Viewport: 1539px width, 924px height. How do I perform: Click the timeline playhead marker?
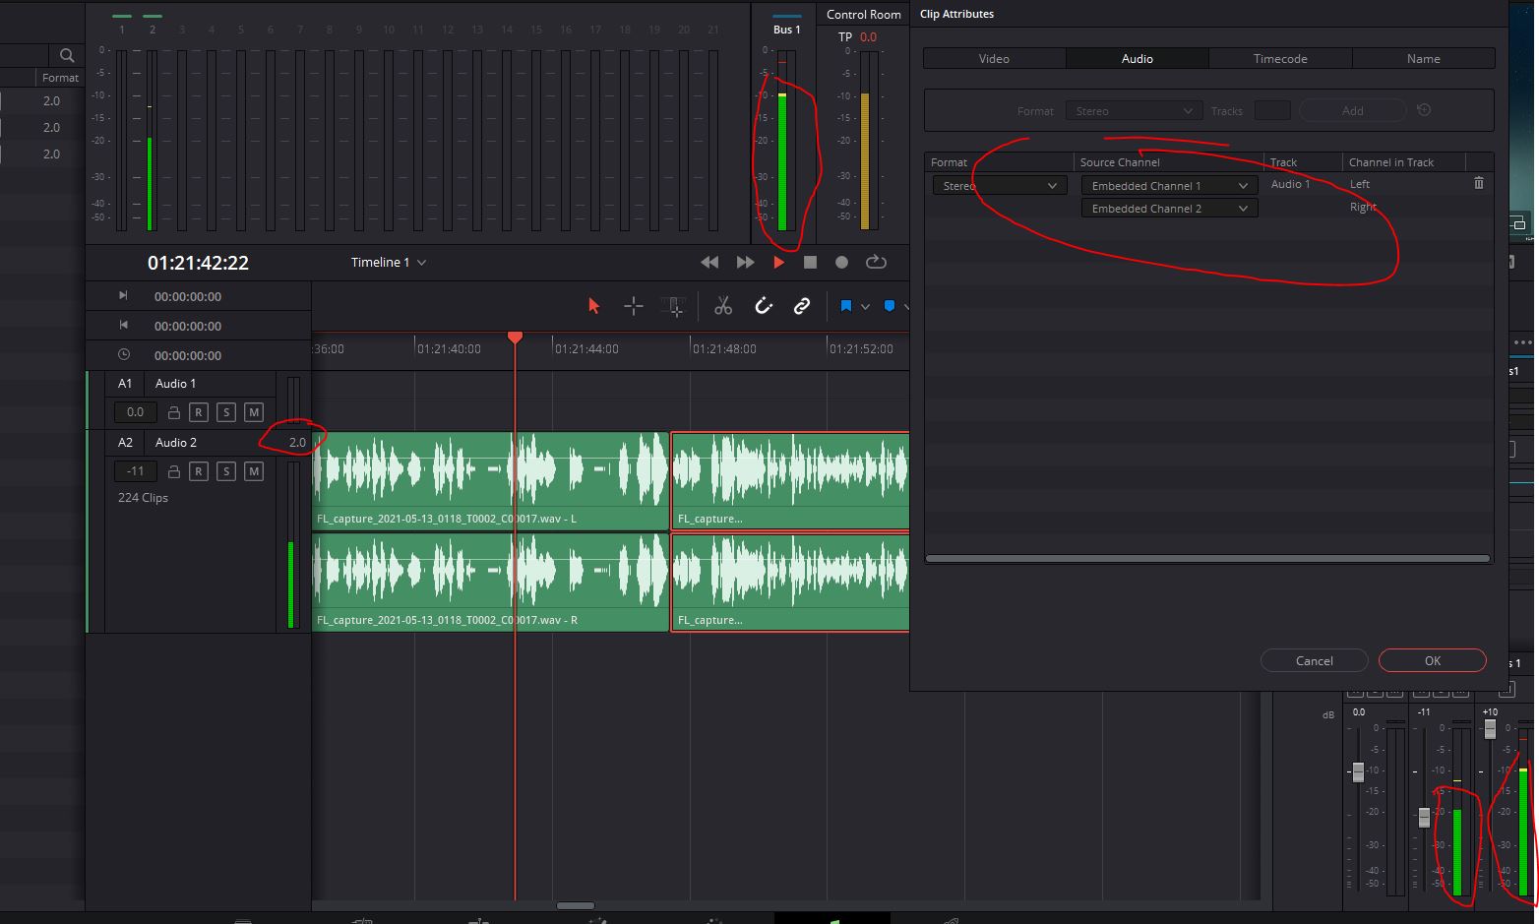pyautogui.click(x=515, y=339)
